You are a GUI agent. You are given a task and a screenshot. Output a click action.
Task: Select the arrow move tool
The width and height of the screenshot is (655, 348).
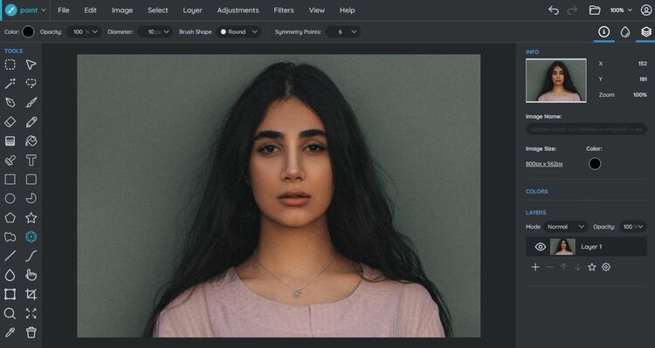pyautogui.click(x=31, y=65)
